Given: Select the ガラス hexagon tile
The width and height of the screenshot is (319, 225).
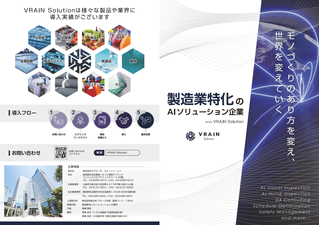Looking at the screenshot, I should tap(119, 84).
